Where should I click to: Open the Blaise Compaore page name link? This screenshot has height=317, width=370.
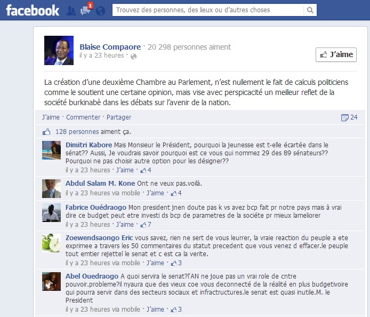coord(110,47)
